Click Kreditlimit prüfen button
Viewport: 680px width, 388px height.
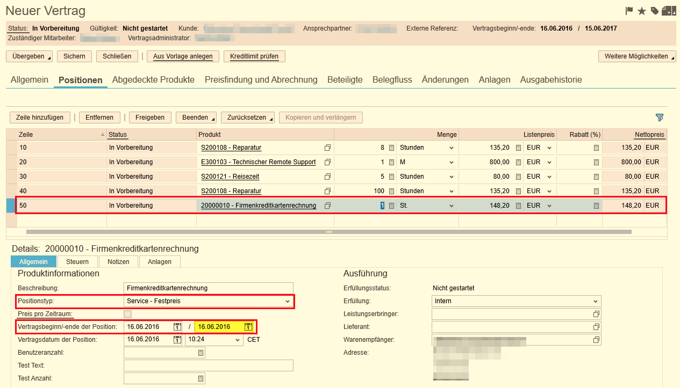click(254, 56)
